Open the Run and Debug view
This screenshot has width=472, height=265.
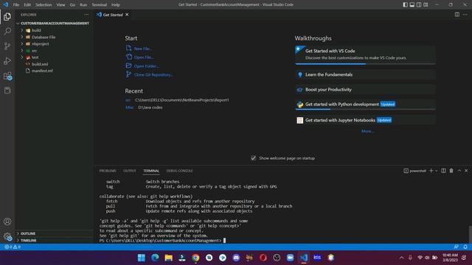(7, 60)
